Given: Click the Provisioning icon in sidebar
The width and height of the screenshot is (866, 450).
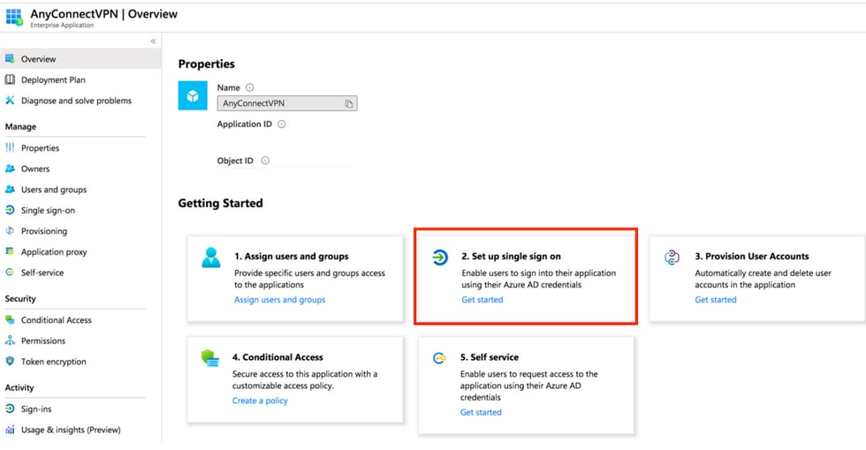Looking at the screenshot, I should point(10,231).
